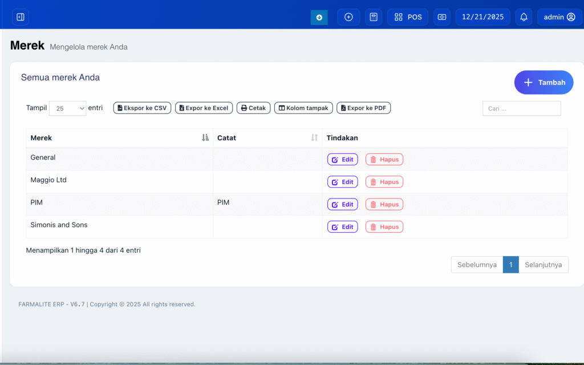Sort the table by Merek column

click(x=205, y=138)
